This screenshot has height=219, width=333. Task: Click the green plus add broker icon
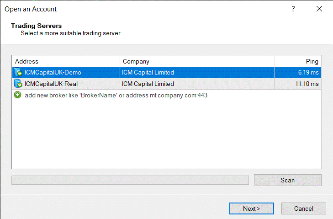18,95
